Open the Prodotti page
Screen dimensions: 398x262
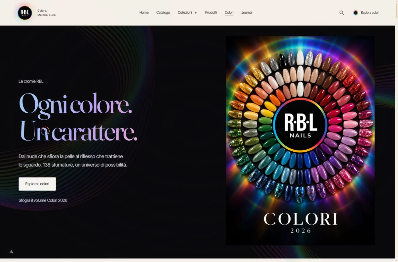[211, 13]
